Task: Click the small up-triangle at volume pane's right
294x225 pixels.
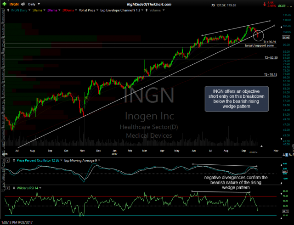Action: 261,146
